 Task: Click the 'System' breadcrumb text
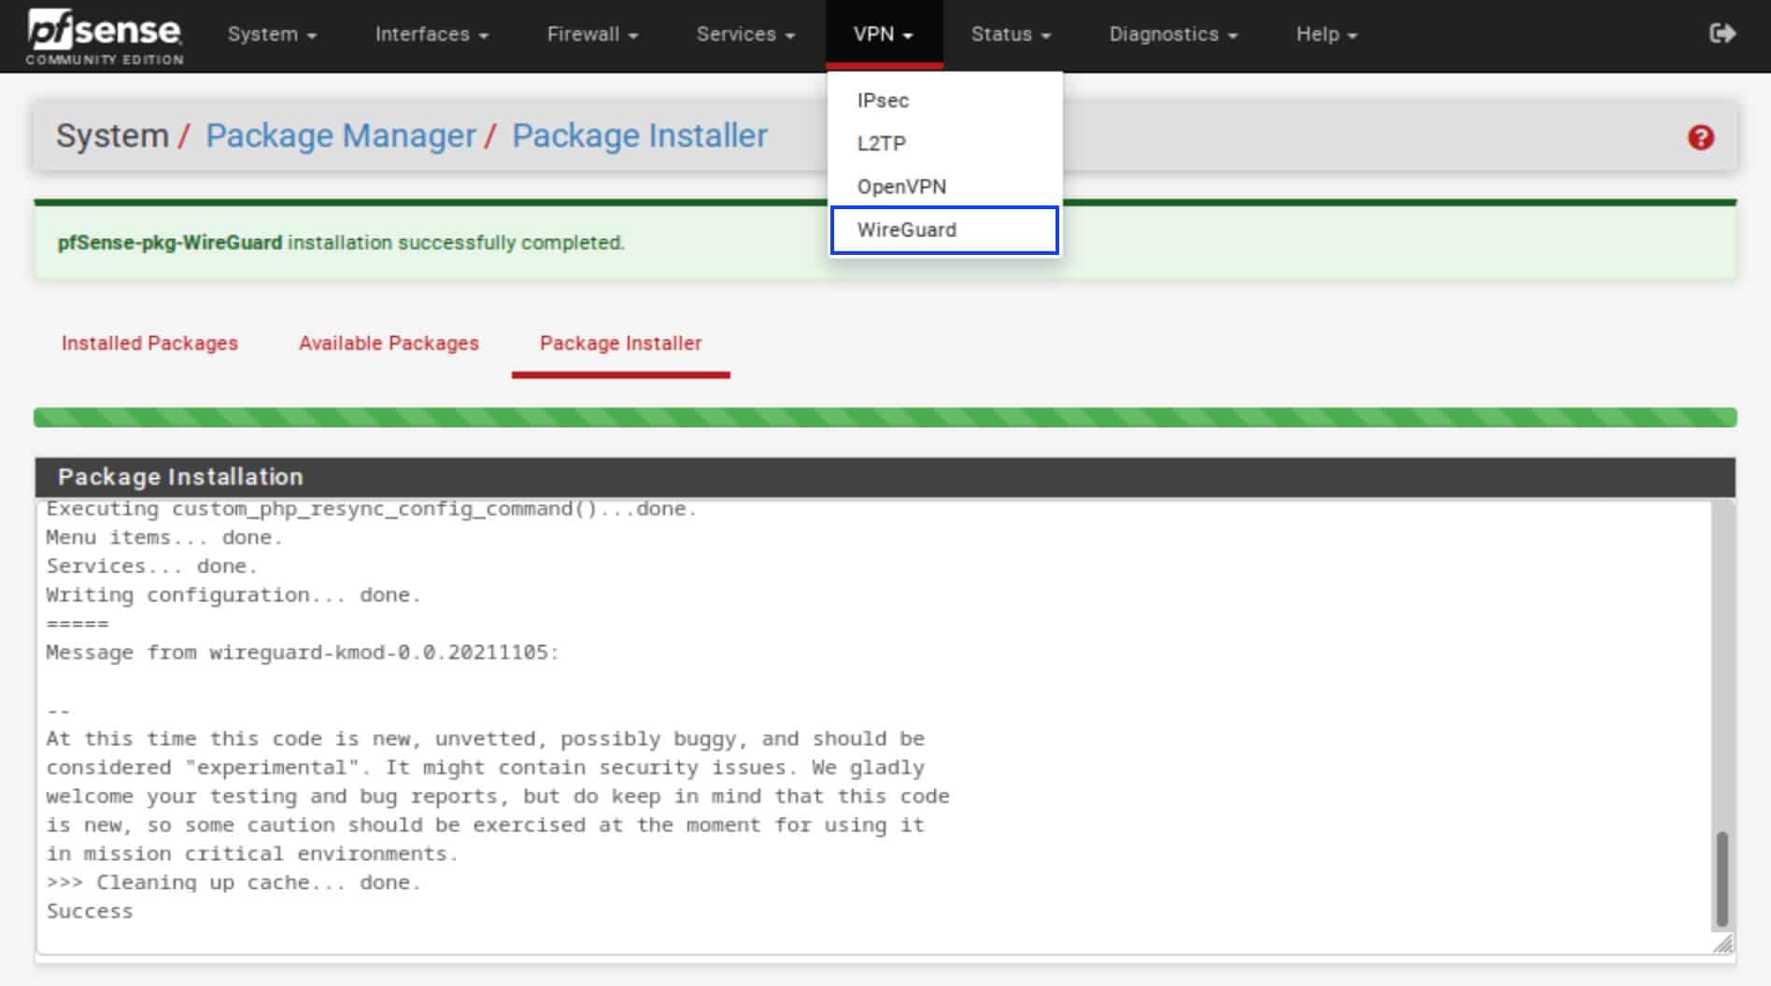[112, 136]
